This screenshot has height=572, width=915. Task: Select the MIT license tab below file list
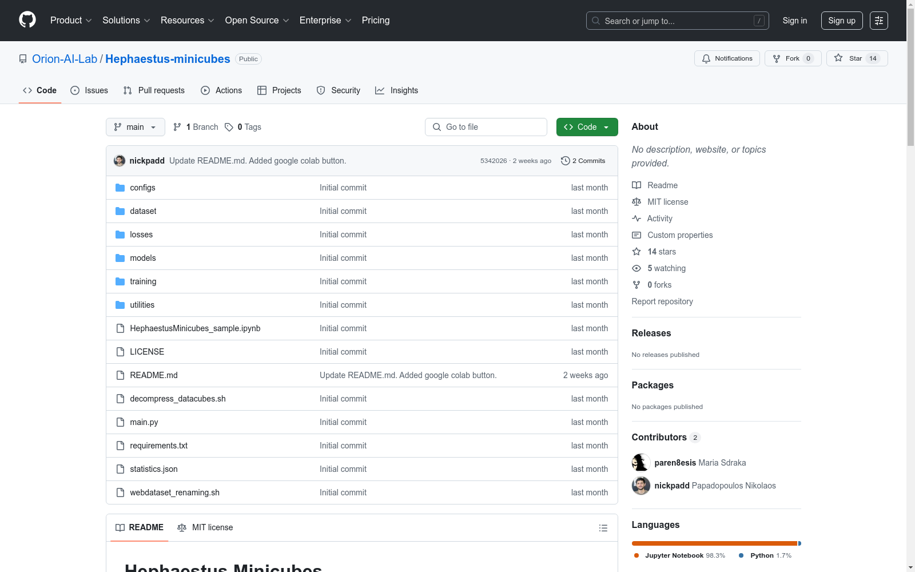tap(205, 527)
